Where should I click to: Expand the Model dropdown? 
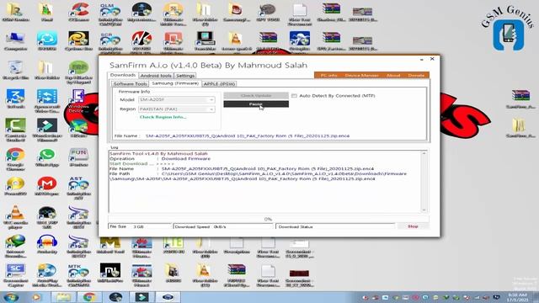coord(211,99)
